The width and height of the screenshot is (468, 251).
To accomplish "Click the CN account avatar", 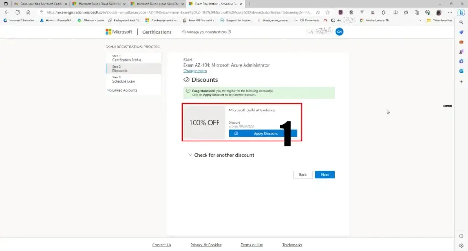I will [340, 31].
